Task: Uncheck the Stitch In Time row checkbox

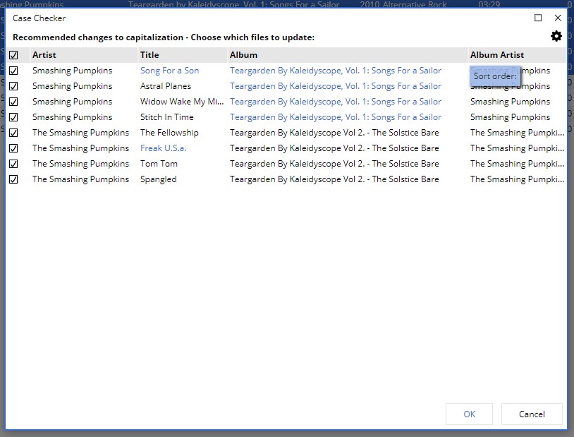Action: [x=13, y=117]
